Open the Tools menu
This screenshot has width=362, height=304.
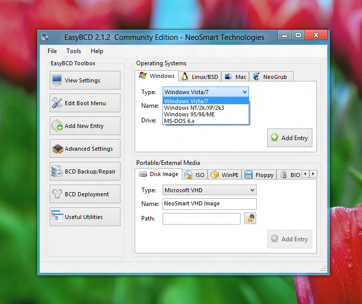pos(73,51)
